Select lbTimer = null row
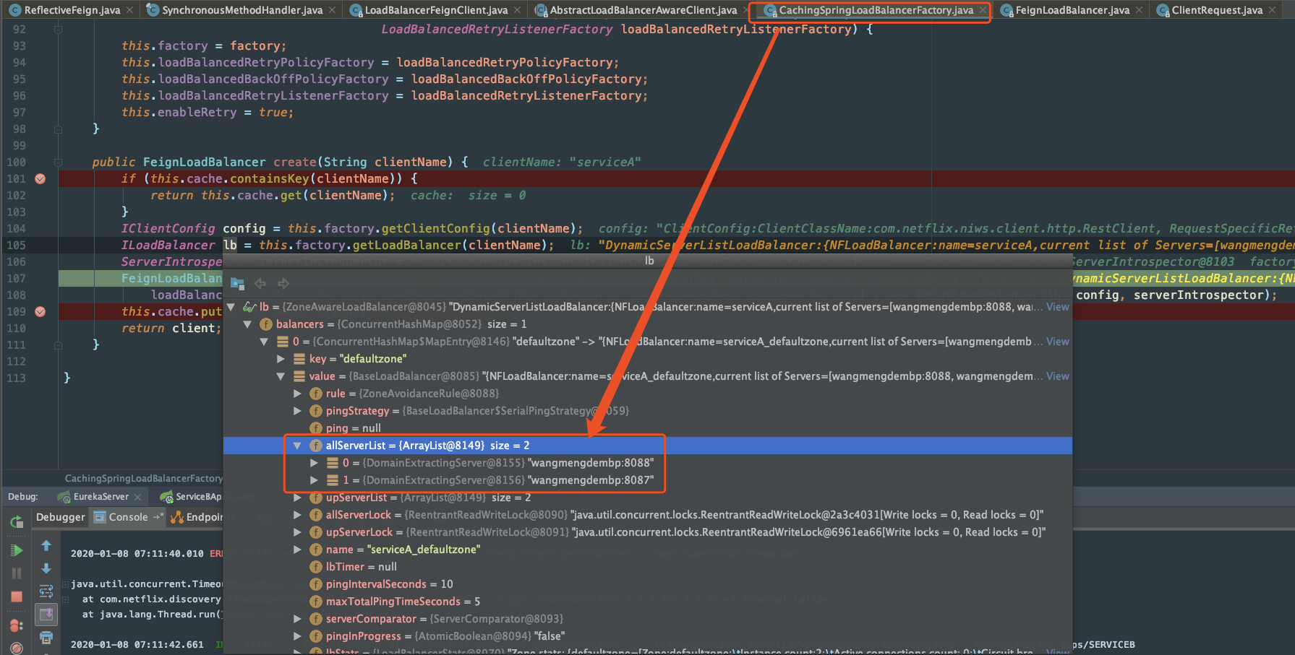 click(x=647, y=567)
